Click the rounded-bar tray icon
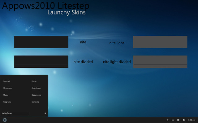The height and width of the screenshot is (123, 198). (x=173, y=120)
